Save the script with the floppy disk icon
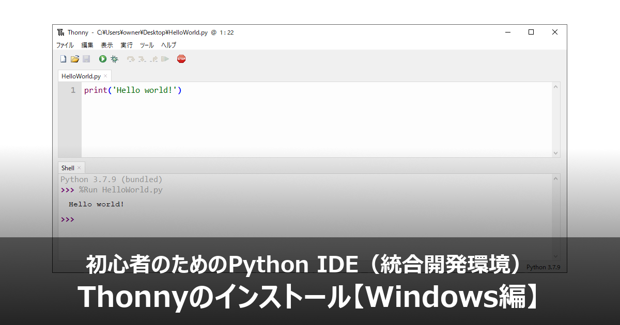 point(87,59)
